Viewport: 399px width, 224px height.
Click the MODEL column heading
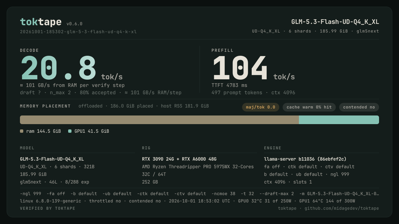[27, 148]
